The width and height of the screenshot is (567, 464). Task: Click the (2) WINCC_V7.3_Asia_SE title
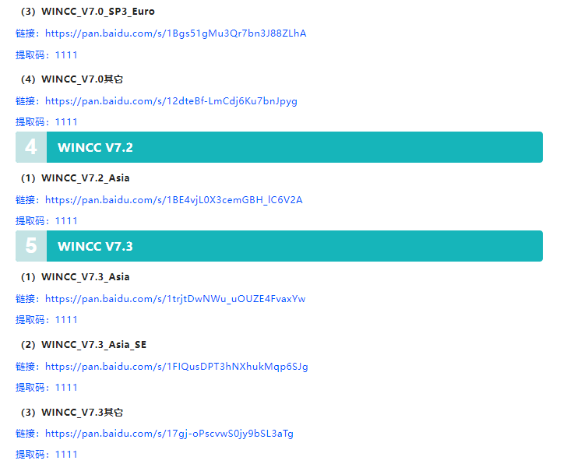click(x=83, y=345)
